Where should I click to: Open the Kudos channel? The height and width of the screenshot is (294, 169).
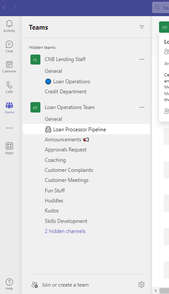click(x=52, y=211)
